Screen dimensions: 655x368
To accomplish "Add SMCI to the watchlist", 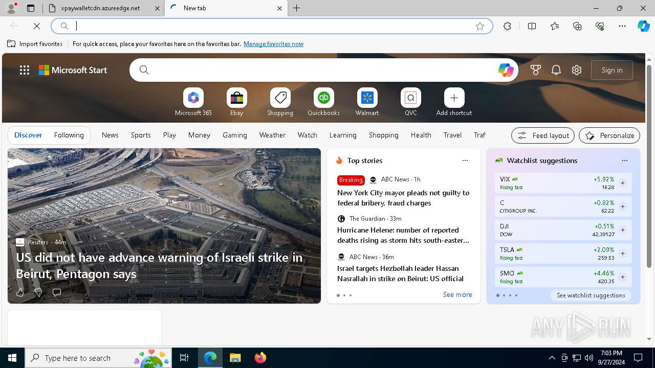I will point(622,277).
